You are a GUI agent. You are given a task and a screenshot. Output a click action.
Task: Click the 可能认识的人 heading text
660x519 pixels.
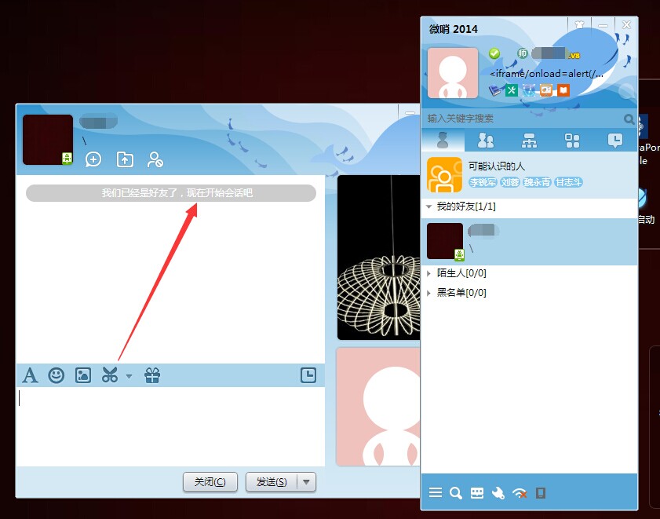[497, 166]
